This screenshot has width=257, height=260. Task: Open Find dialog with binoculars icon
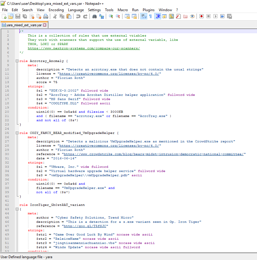click(94, 16)
